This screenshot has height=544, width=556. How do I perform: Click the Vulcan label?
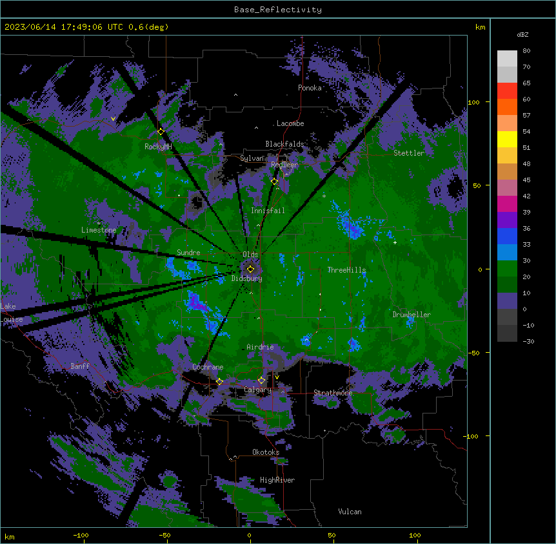click(350, 512)
